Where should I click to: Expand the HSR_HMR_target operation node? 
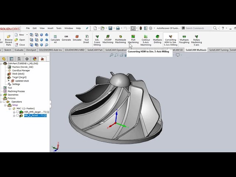pyautogui.click(x=14, y=112)
